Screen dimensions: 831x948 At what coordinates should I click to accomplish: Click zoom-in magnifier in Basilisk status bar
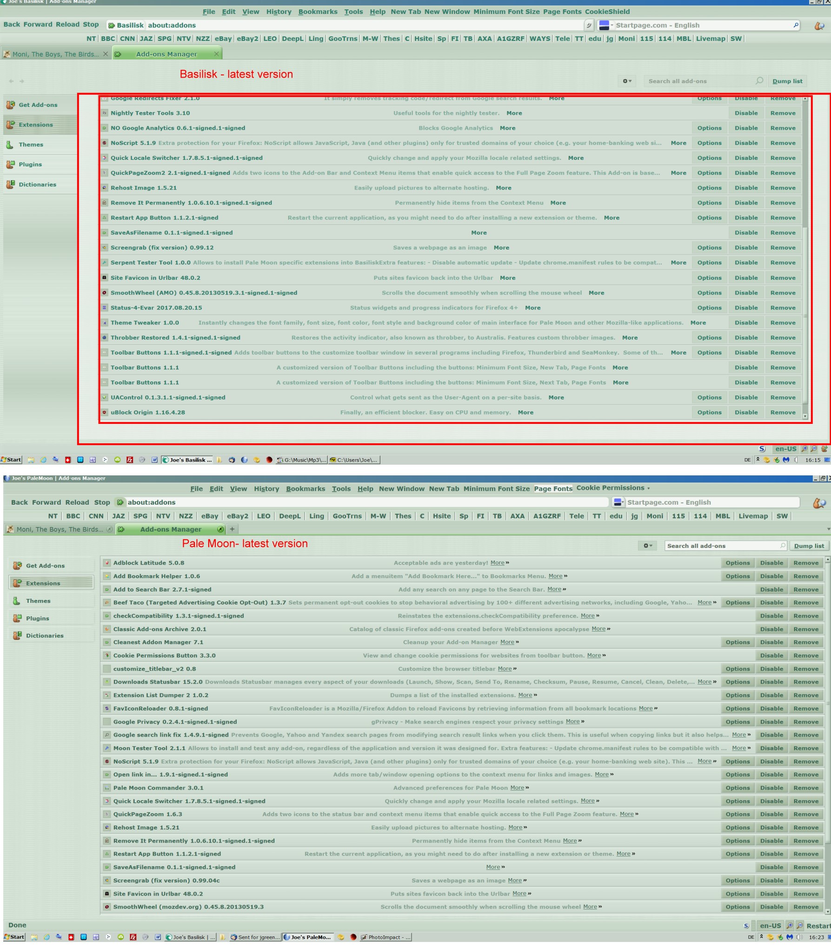[x=804, y=448]
